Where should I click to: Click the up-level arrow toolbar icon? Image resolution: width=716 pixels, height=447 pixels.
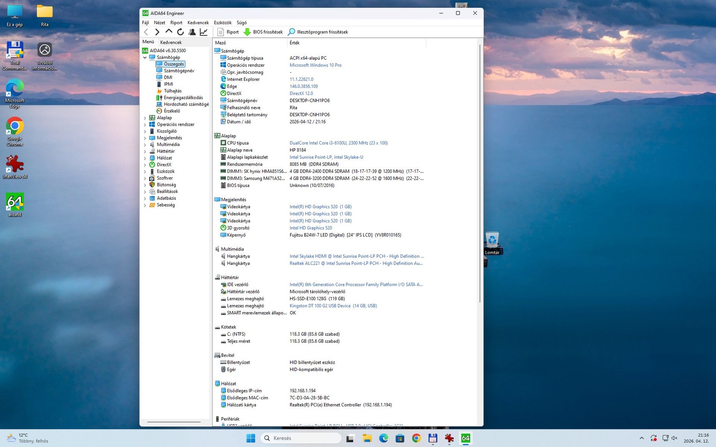point(169,32)
